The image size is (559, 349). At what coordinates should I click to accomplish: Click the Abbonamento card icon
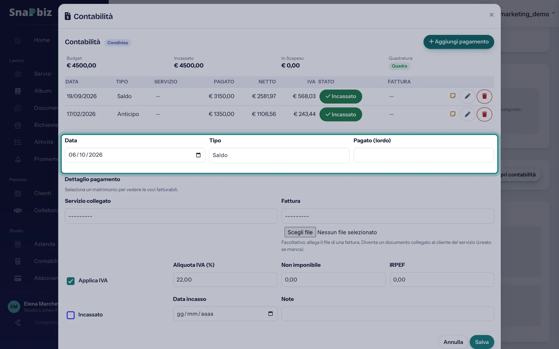pyautogui.click(x=18, y=279)
